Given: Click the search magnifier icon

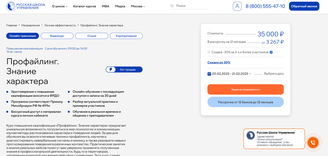Looking at the screenshot, I should point(172,6).
